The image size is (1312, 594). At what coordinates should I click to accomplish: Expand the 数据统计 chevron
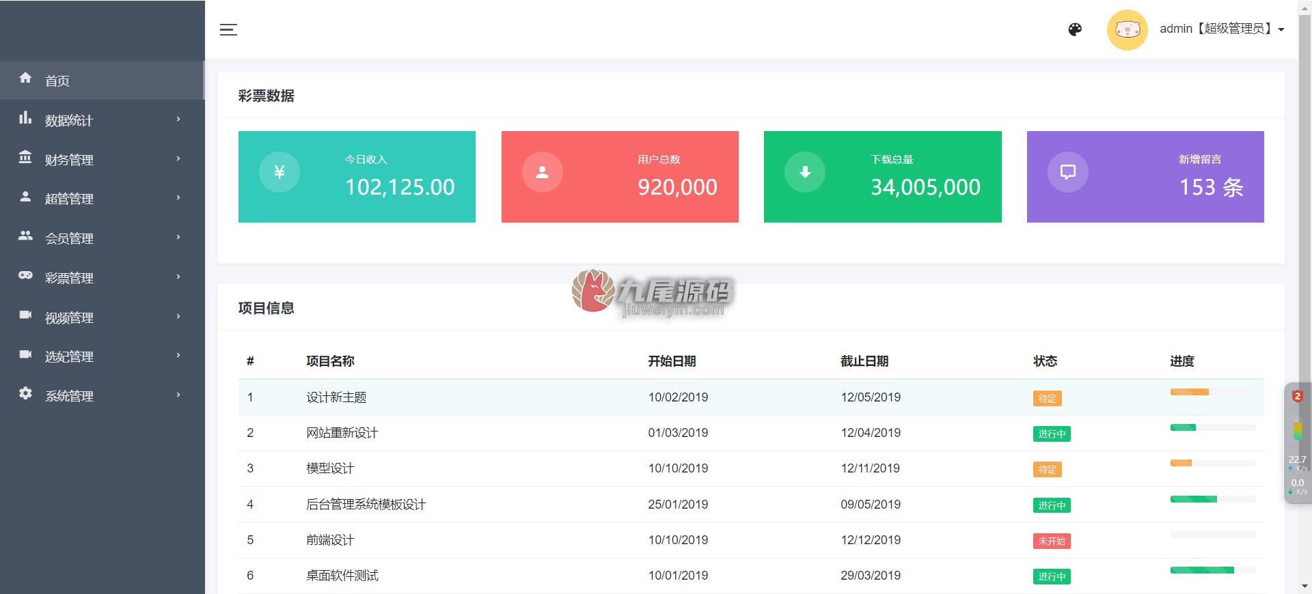[178, 119]
